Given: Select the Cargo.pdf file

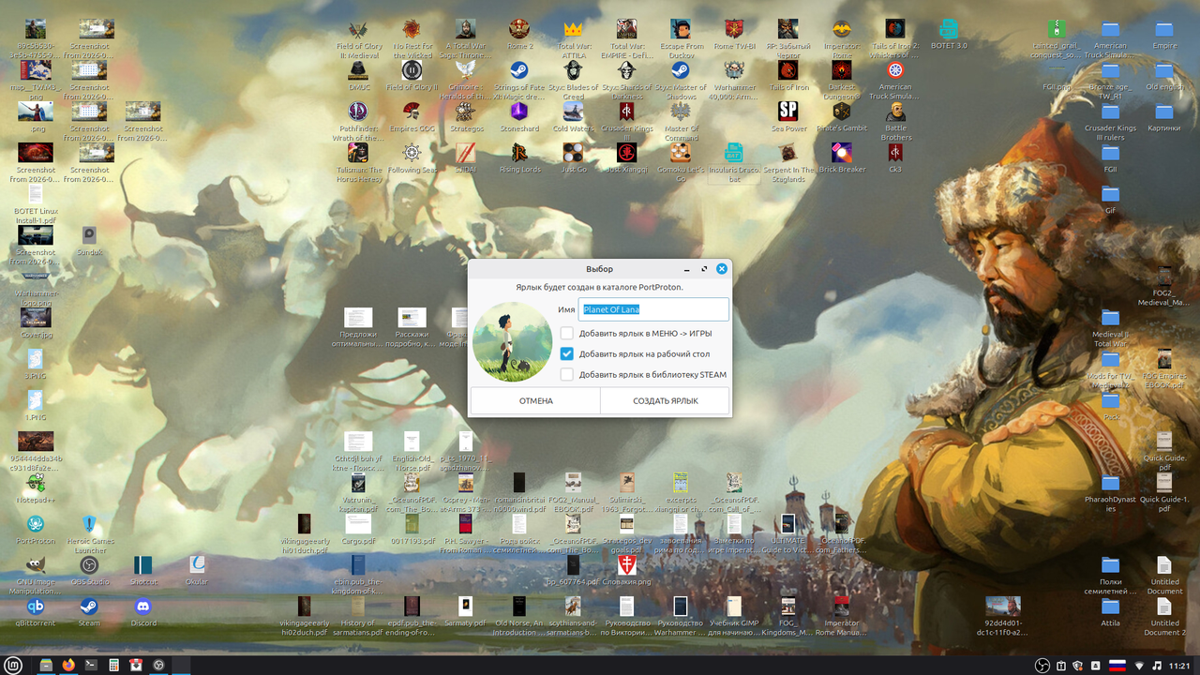Looking at the screenshot, I should pyautogui.click(x=358, y=524).
